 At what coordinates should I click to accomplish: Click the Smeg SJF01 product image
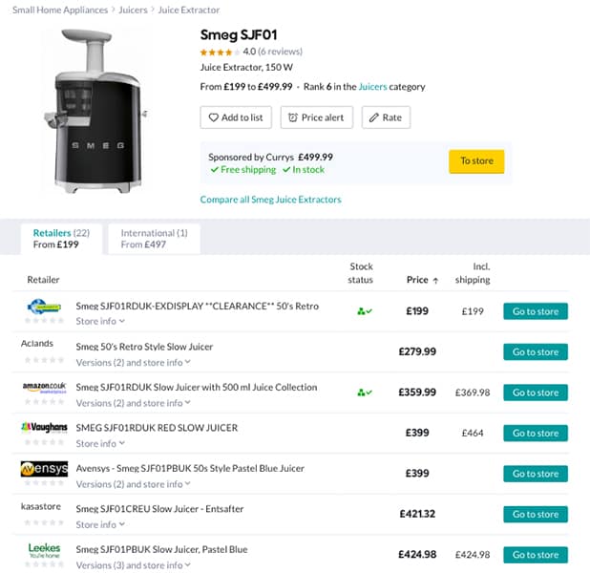(x=97, y=112)
